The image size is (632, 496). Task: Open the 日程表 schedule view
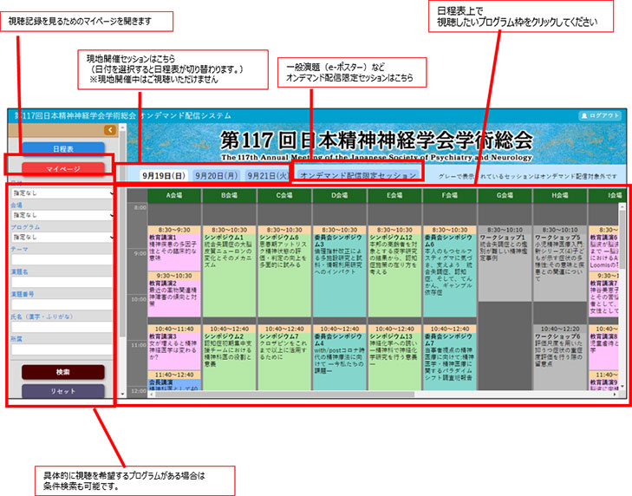(63, 149)
